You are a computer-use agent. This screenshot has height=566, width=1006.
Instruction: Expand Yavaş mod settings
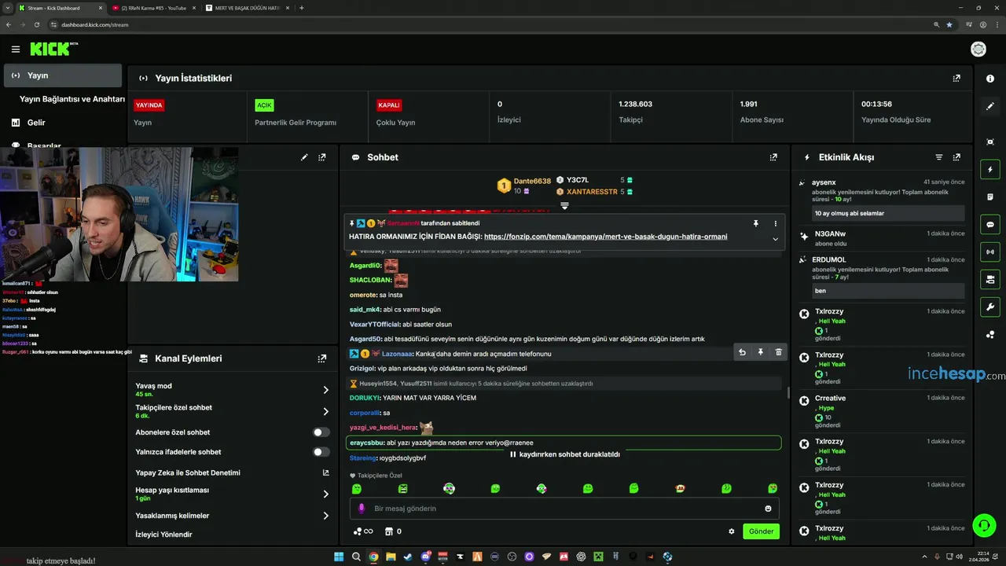tap(325, 390)
